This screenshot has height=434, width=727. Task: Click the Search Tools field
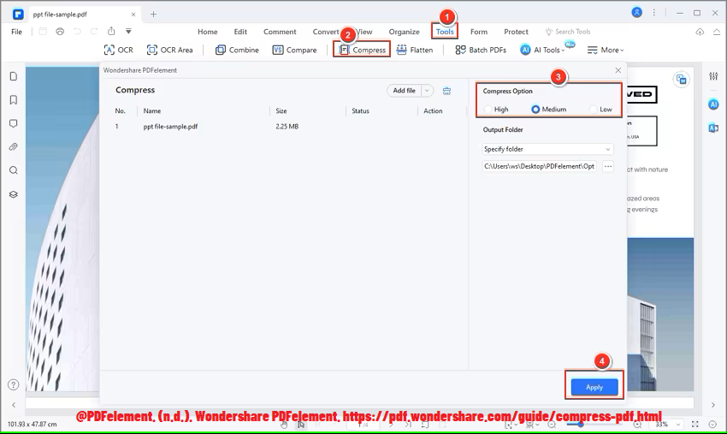click(x=568, y=32)
